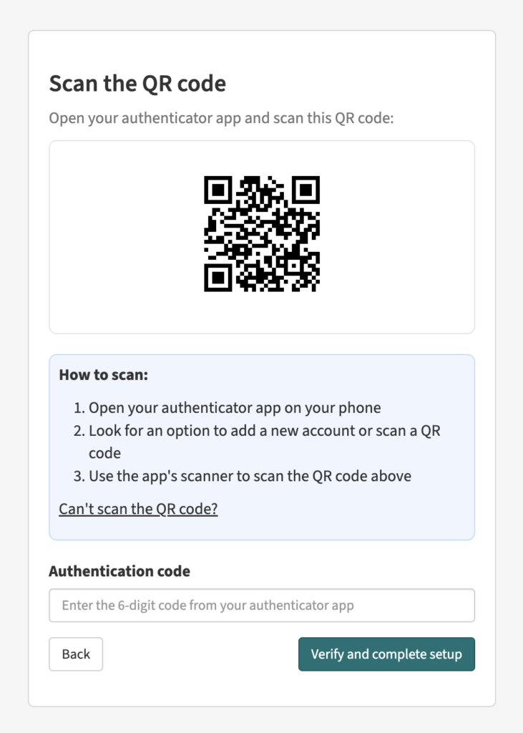Image resolution: width=523 pixels, height=733 pixels.
Task: Select the "How to scan:" heading text
Action: point(103,375)
